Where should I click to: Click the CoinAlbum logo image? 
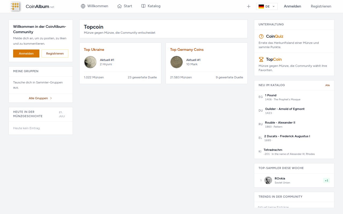[15, 6]
